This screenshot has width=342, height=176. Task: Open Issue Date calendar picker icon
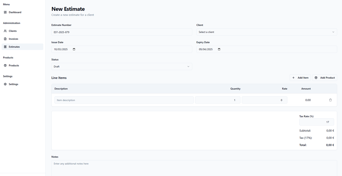(74, 49)
